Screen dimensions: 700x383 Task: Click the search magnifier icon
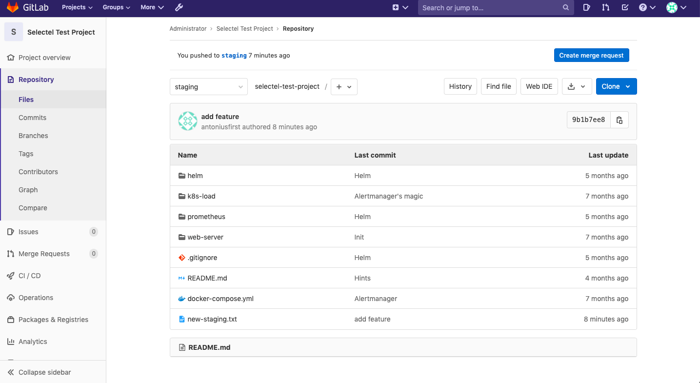[x=566, y=7]
